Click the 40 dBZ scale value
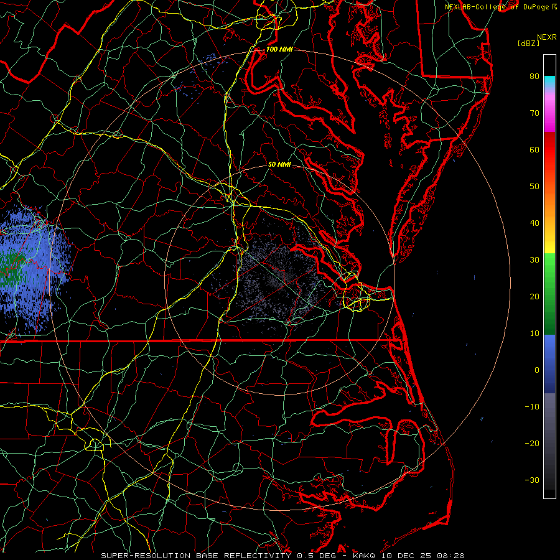The width and height of the screenshot is (560, 560). [534, 223]
